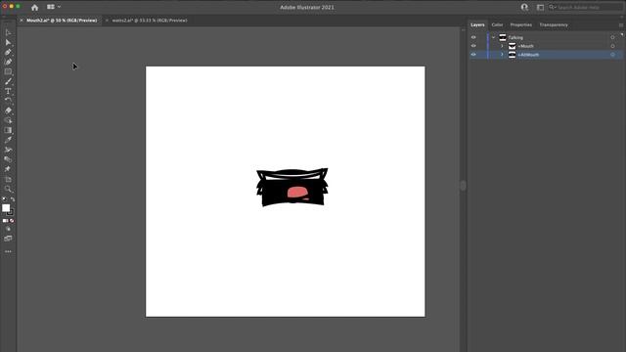Select the Pen tool
The height and width of the screenshot is (352, 626).
click(x=8, y=52)
